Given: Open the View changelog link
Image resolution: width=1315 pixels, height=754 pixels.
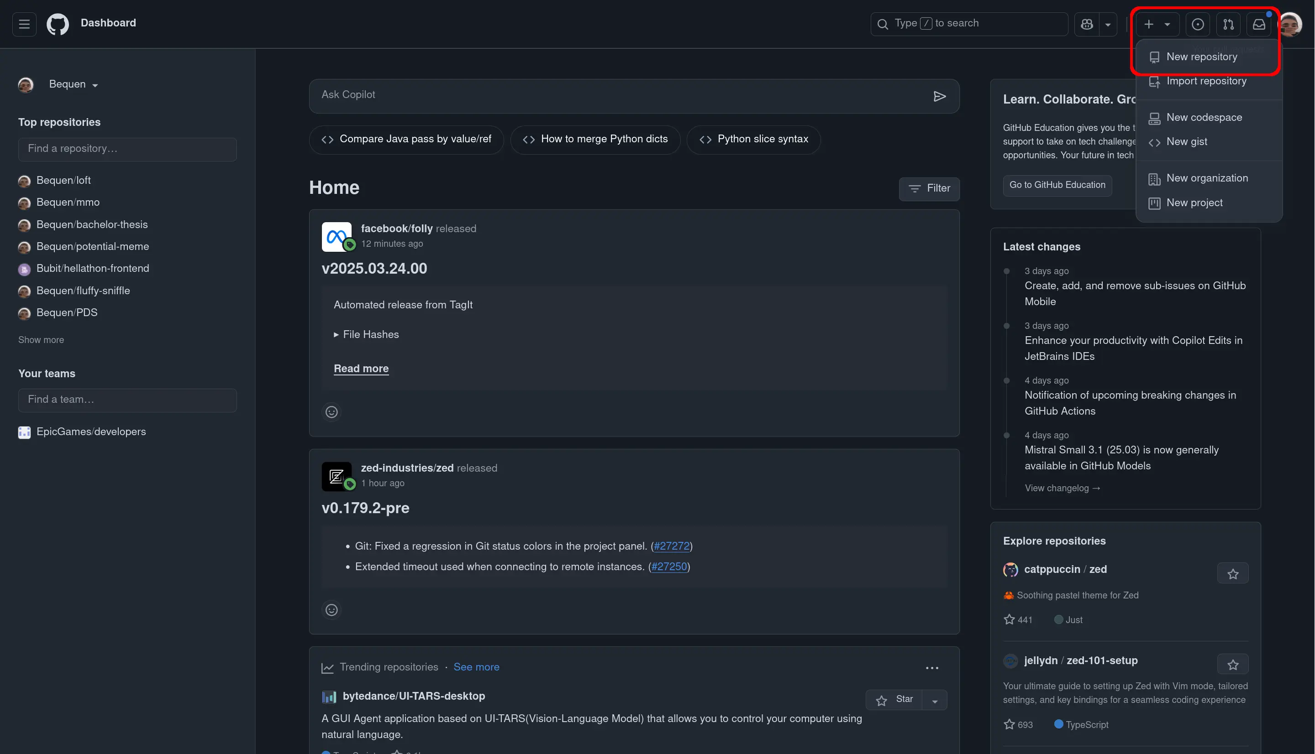Looking at the screenshot, I should pos(1062,489).
